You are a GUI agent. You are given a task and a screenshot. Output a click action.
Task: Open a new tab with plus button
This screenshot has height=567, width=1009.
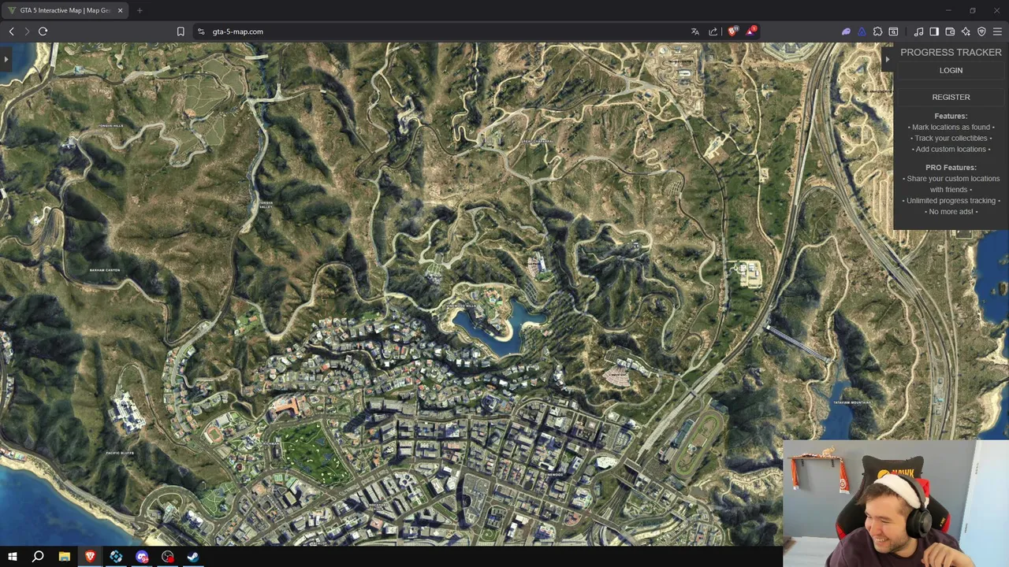tap(139, 10)
